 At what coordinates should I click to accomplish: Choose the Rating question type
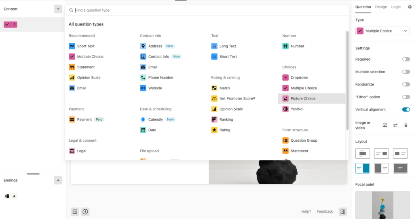coord(221,130)
